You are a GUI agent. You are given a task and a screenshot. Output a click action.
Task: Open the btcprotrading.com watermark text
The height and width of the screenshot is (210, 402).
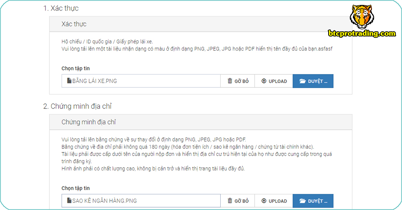point(362,34)
